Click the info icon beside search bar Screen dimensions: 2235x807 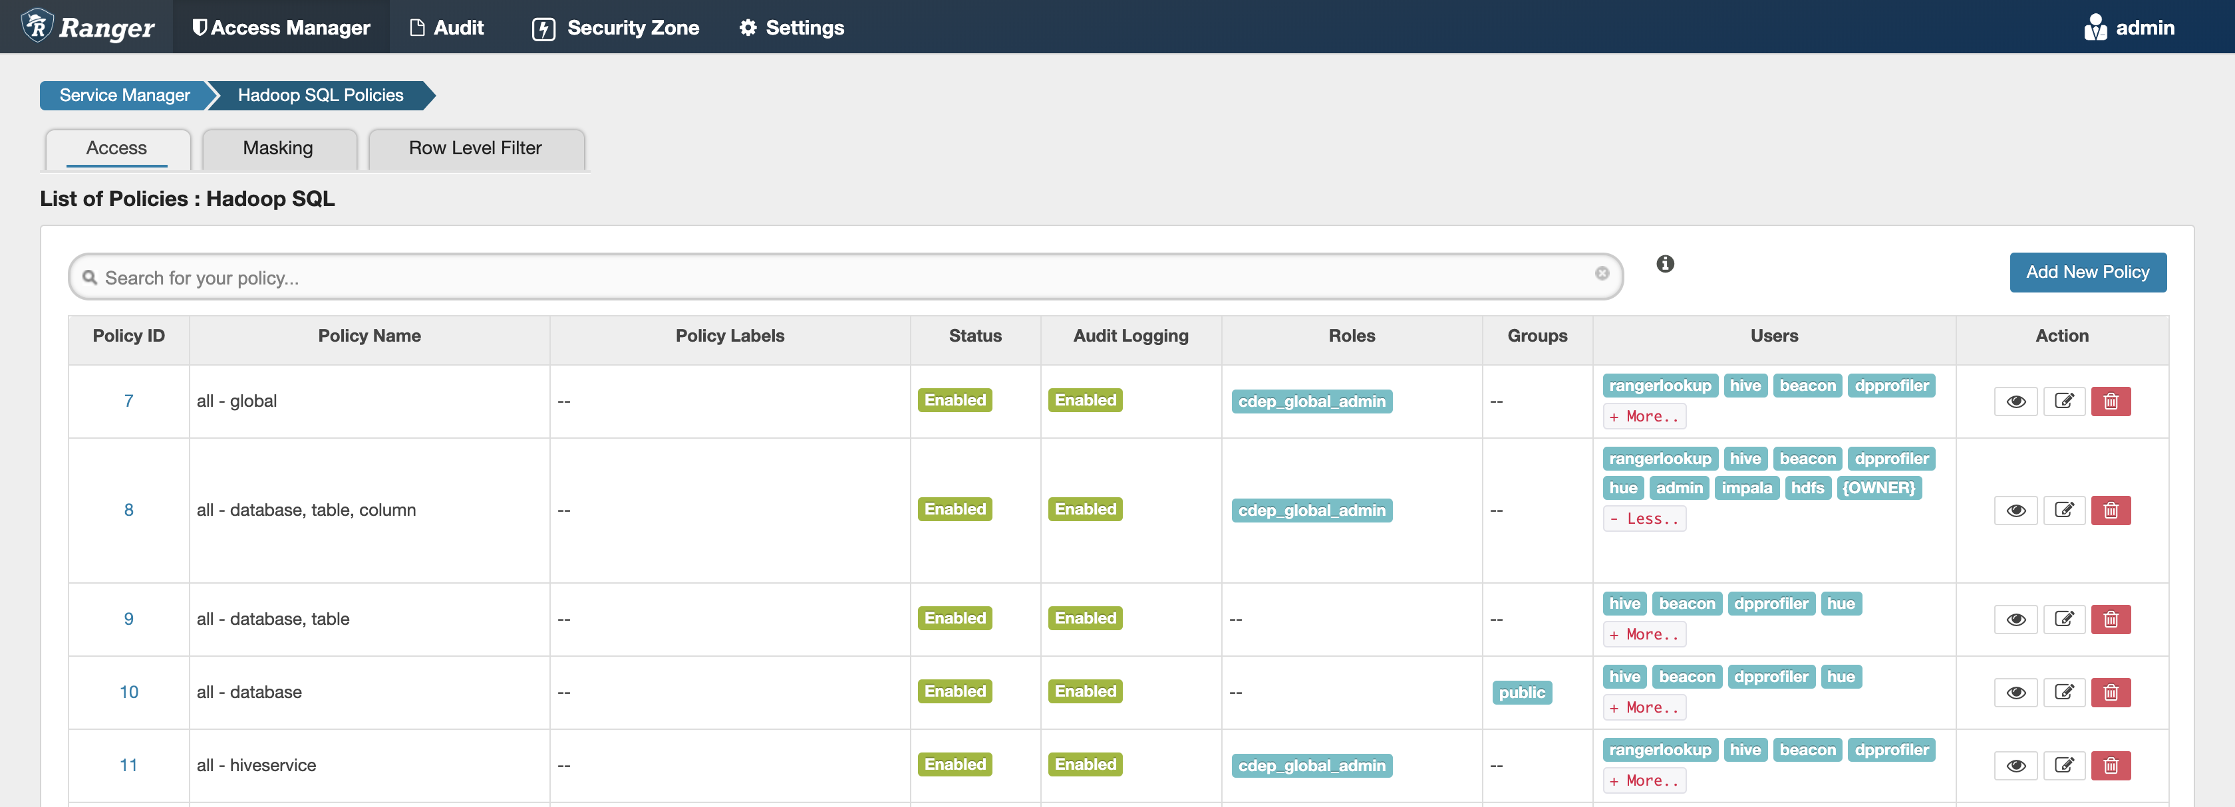click(x=1664, y=263)
